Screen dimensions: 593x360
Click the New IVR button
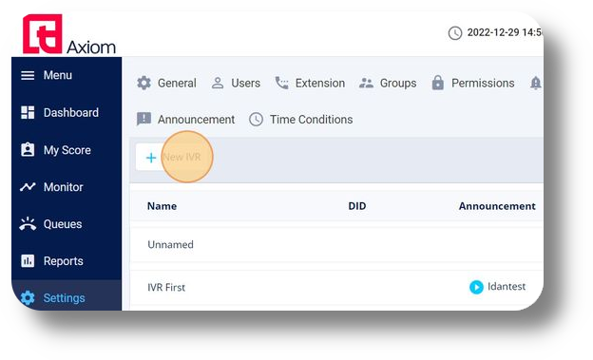click(174, 158)
